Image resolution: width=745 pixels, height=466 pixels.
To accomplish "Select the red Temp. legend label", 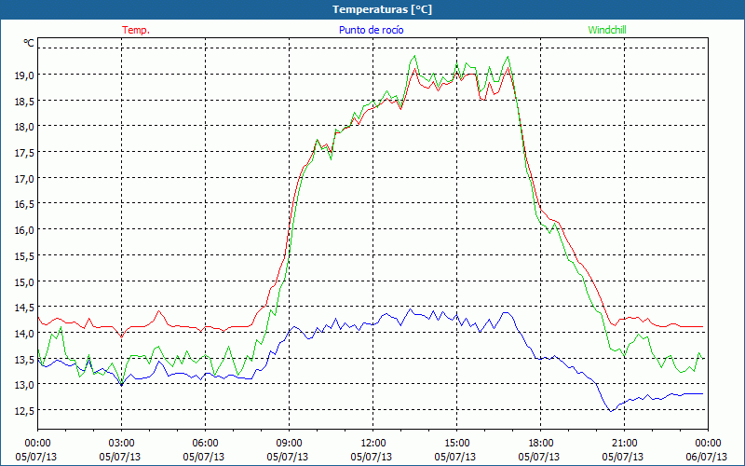I will coord(136,30).
